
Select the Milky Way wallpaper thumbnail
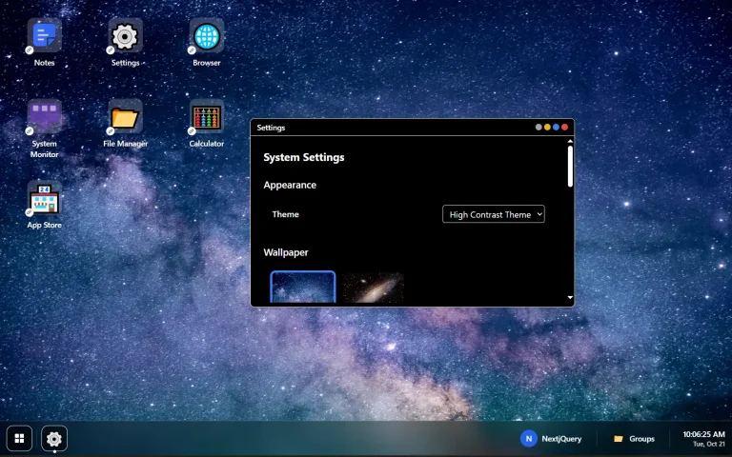tap(303, 287)
